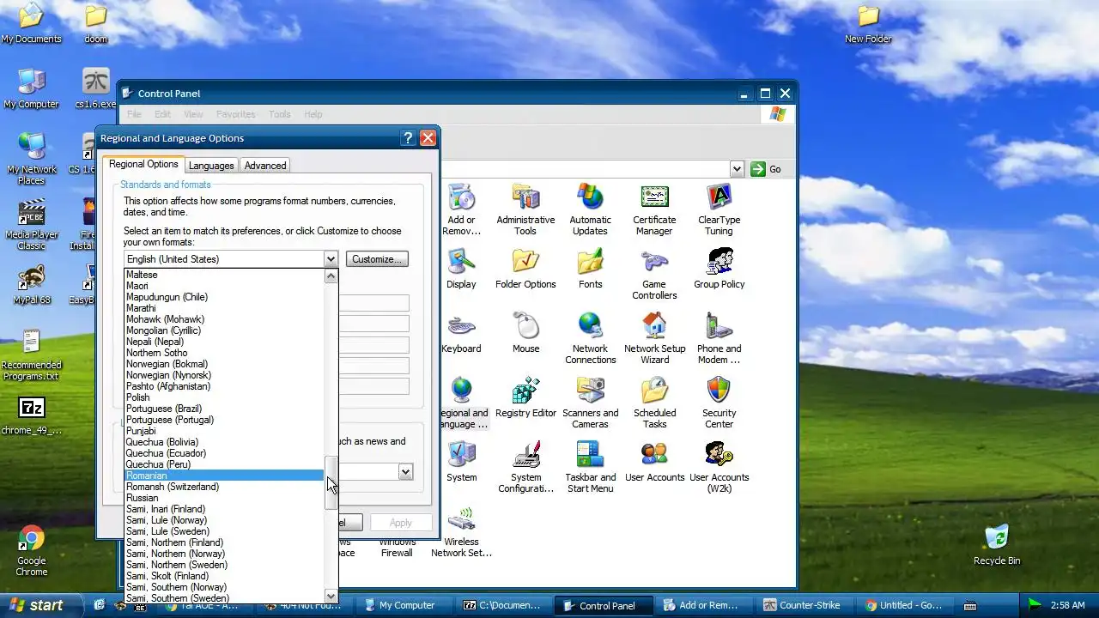Open Network Connections icon
1099x618 pixels.
point(590,339)
